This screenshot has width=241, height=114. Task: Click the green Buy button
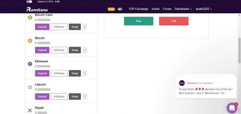point(139,21)
